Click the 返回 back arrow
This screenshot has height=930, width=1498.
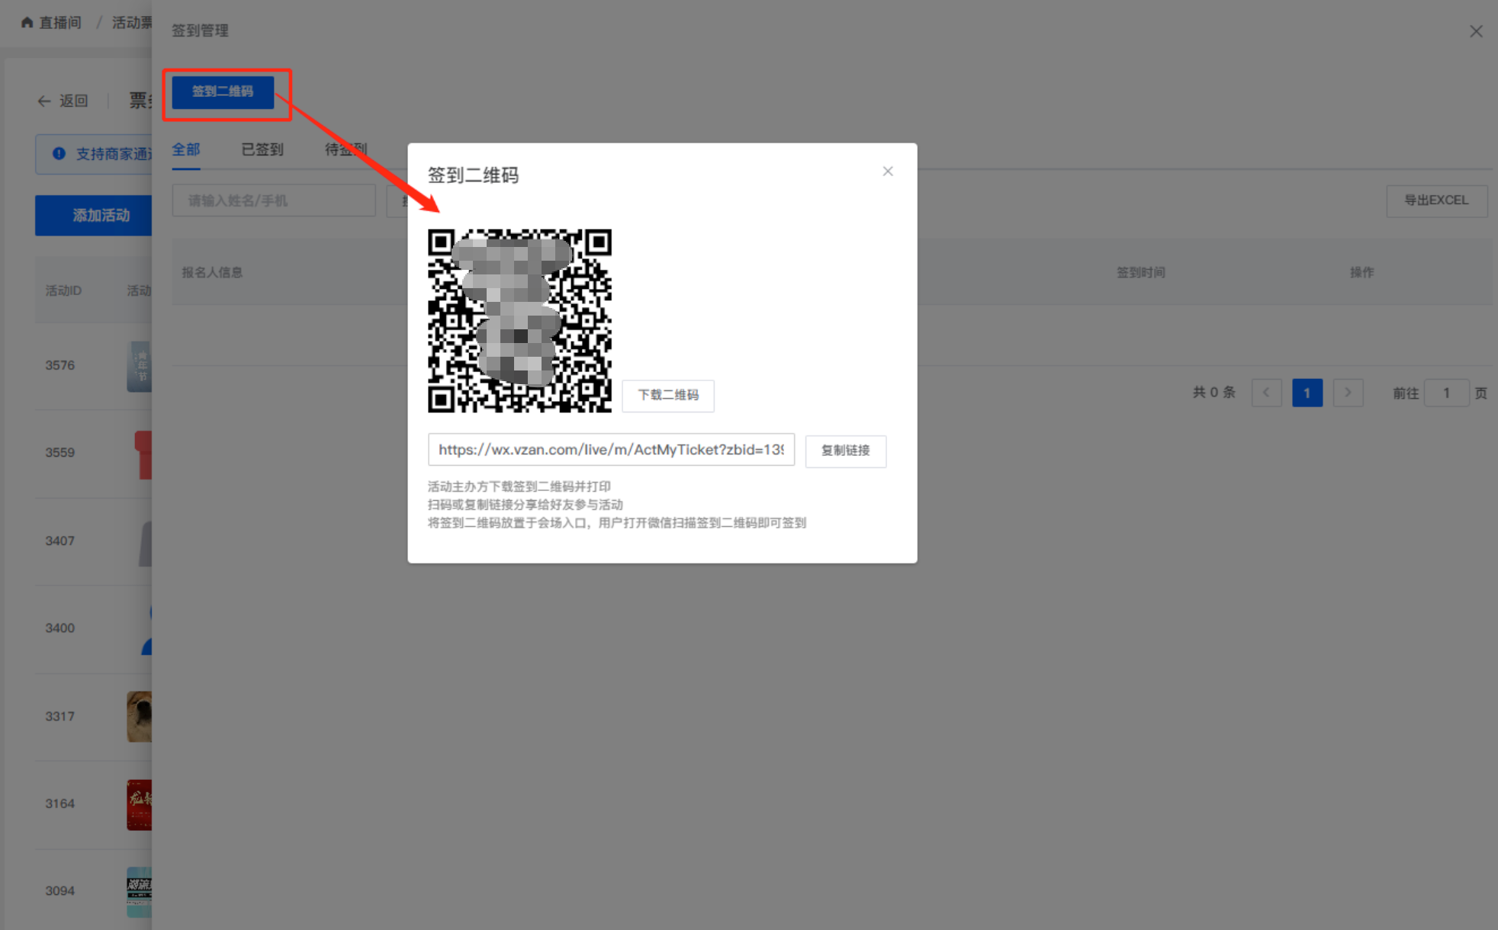pos(44,101)
